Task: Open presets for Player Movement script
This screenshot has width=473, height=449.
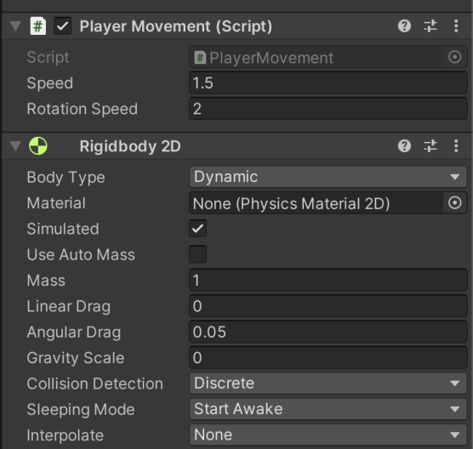Action: coord(430,26)
